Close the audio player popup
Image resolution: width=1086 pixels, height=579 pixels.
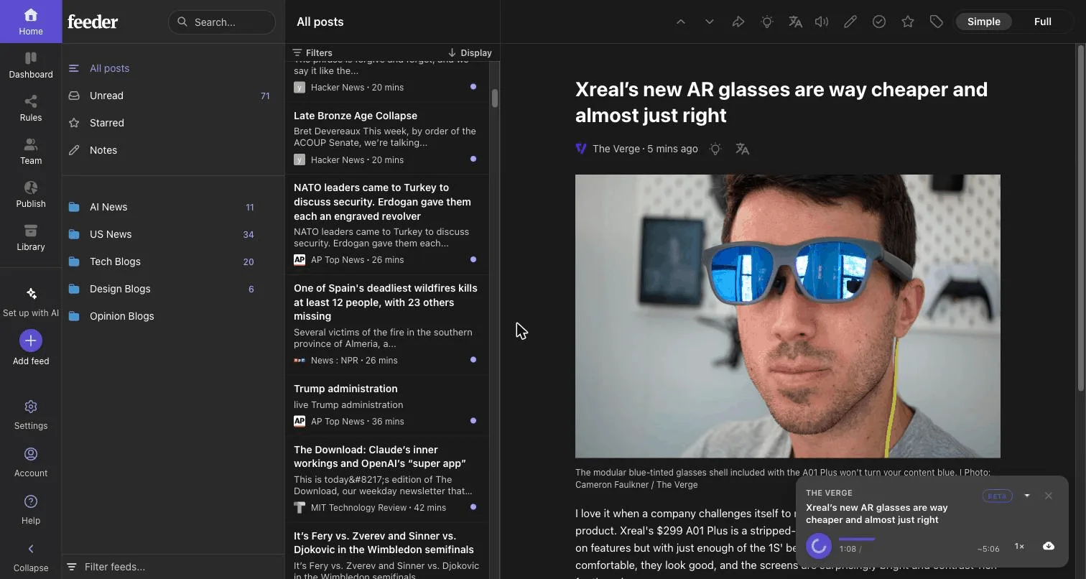(1049, 496)
